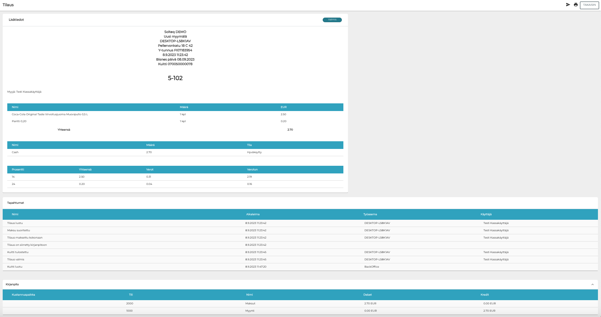Select the 'Maksu suoritettu' event row
Viewport: 601px width, 317px height.
tap(18, 230)
